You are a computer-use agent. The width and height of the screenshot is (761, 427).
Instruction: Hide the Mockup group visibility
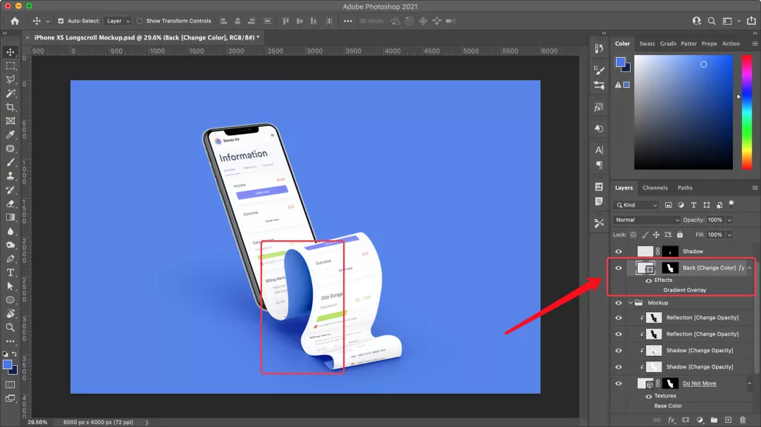619,303
